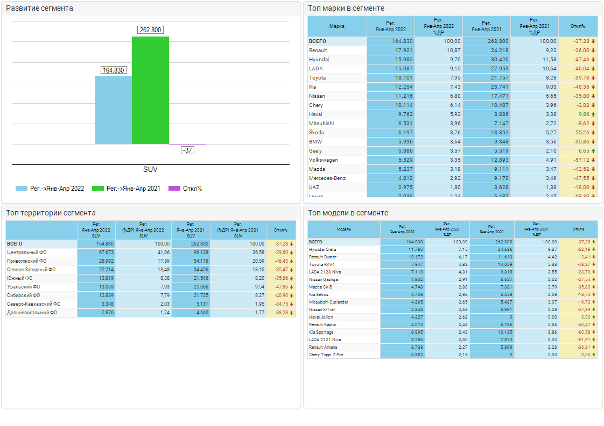Sort by the Марка column header
The image size is (604, 426).
pyautogui.click(x=337, y=26)
